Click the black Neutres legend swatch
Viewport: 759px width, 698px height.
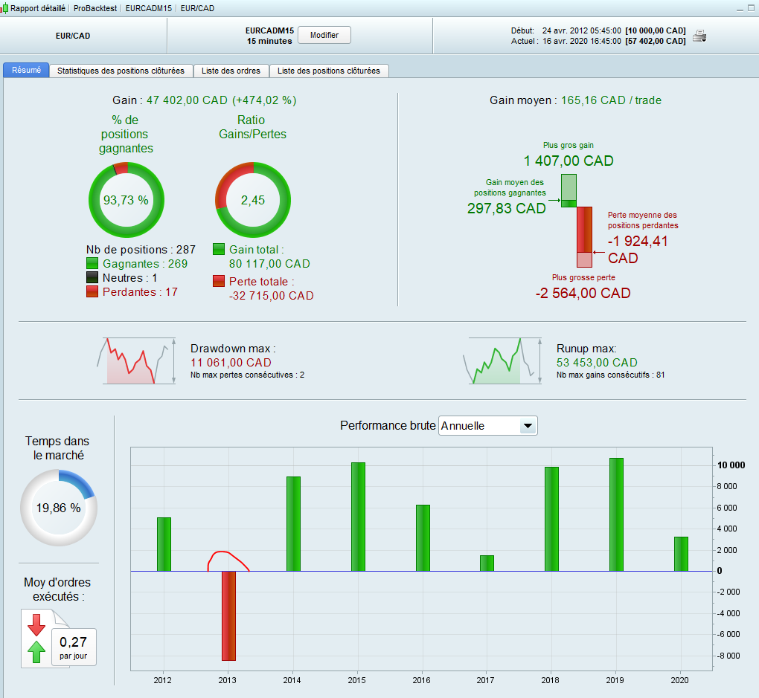click(92, 278)
